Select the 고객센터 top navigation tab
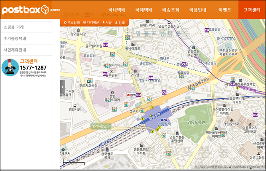The width and height of the screenshot is (266, 171). [252, 10]
